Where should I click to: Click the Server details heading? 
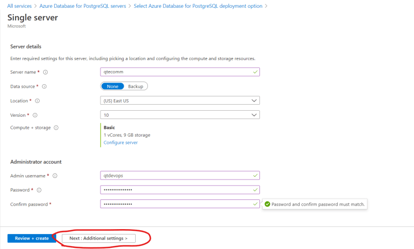tap(26, 47)
